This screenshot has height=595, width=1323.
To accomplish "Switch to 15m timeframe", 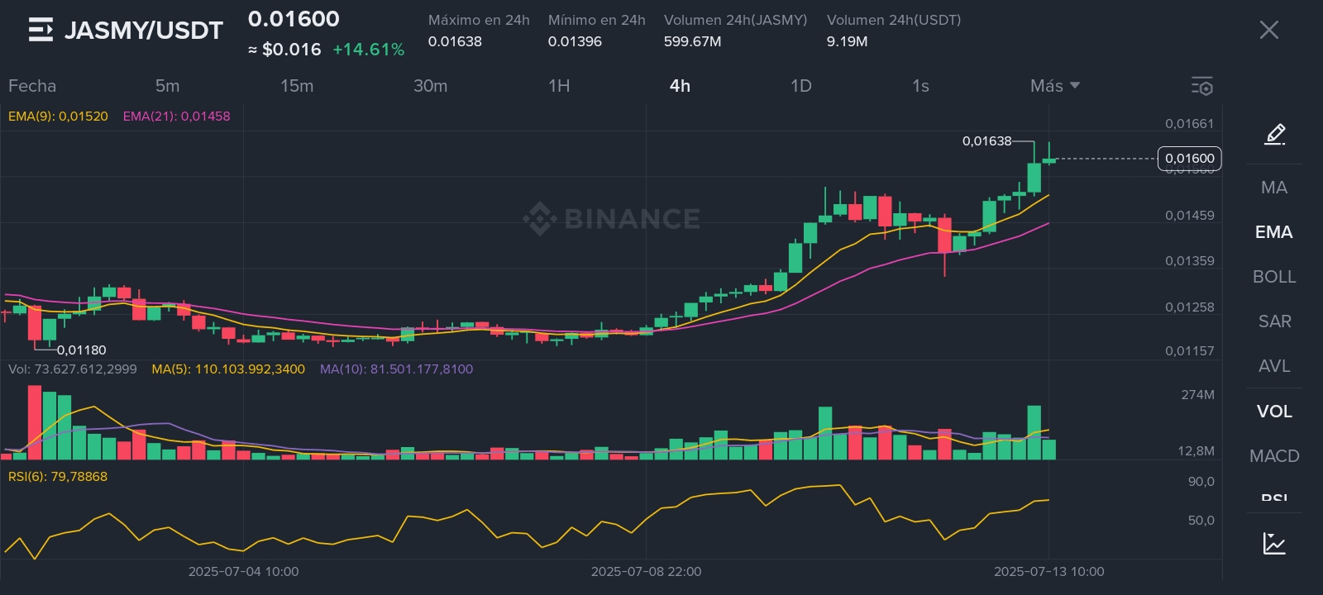I will (297, 86).
